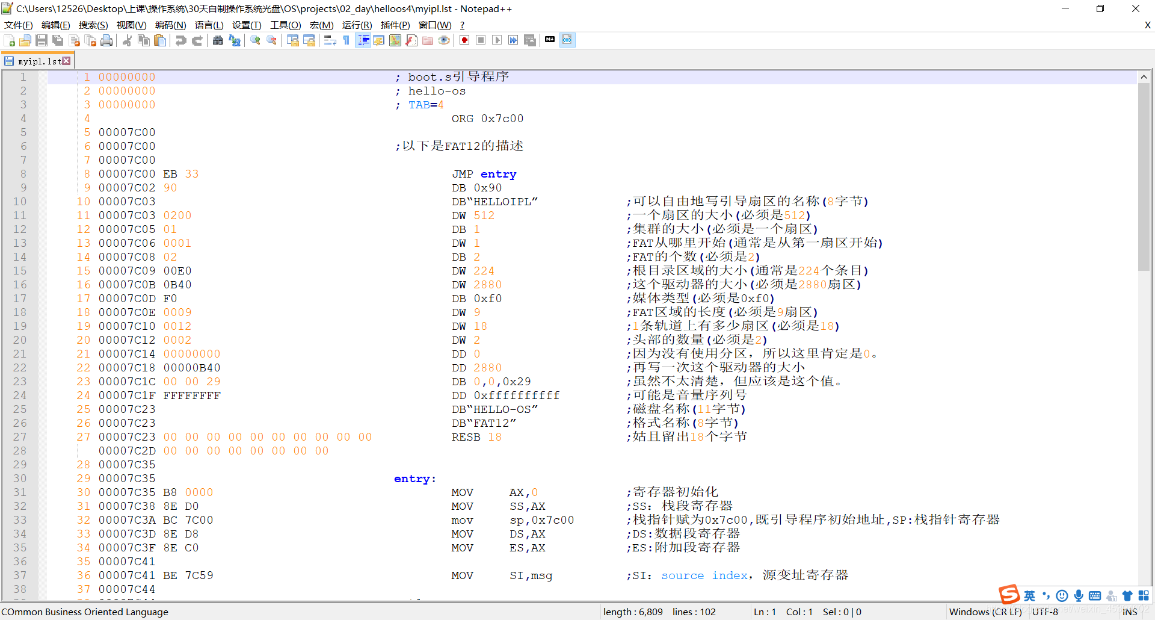Toggle synchronized vertical scrolling icon
This screenshot has width=1155, height=620.
[x=293, y=40]
